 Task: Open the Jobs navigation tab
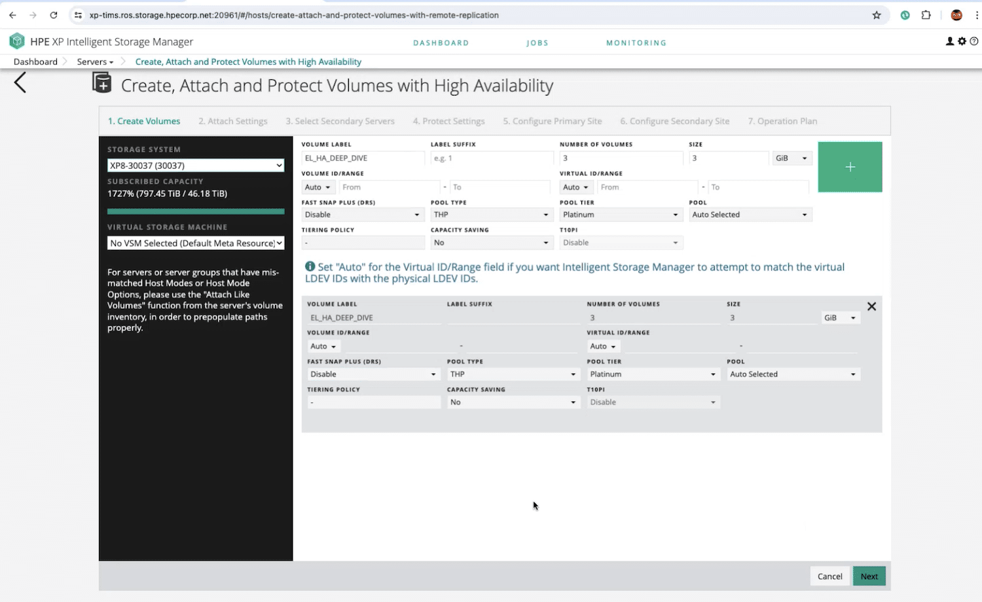(x=537, y=43)
